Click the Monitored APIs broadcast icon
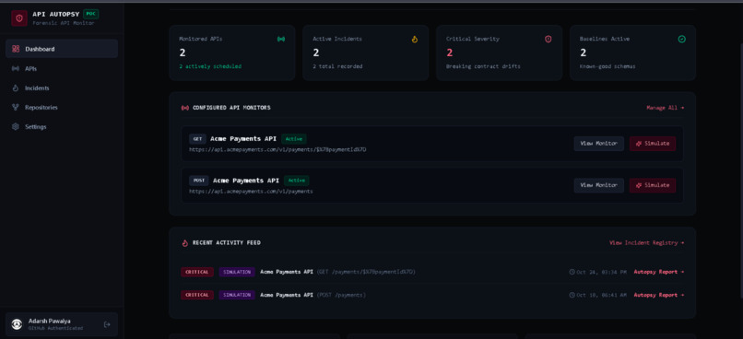The image size is (743, 339). coord(281,40)
